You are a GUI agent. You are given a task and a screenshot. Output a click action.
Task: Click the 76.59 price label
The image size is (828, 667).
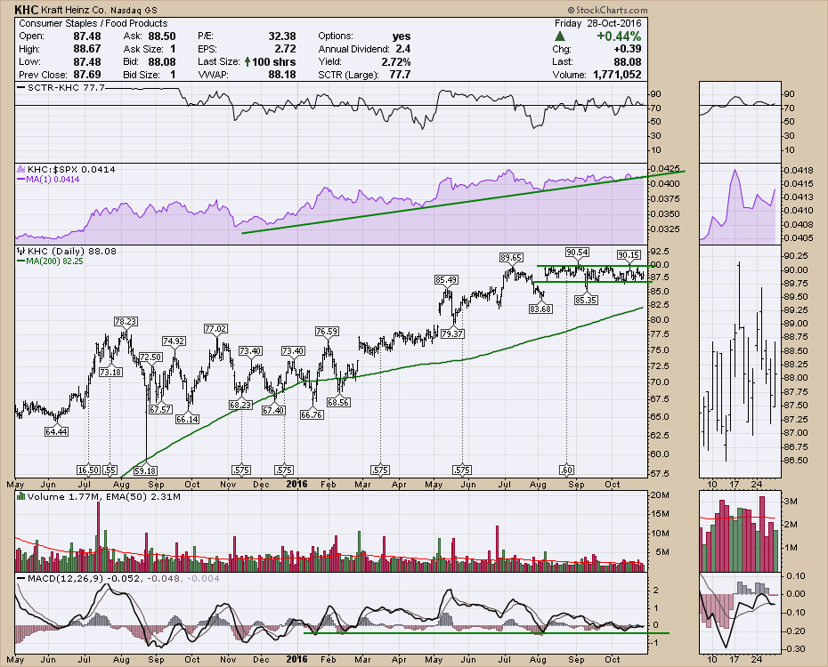327,332
